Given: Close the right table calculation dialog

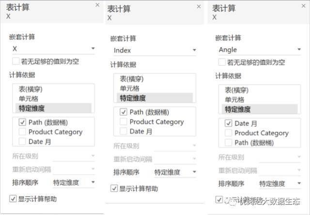Looking at the screenshot, I should (304, 6).
